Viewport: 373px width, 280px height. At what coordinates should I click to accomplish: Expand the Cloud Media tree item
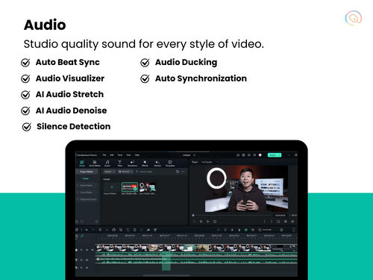click(78, 193)
